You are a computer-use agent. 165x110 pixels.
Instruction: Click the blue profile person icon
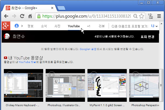tap(16, 26)
